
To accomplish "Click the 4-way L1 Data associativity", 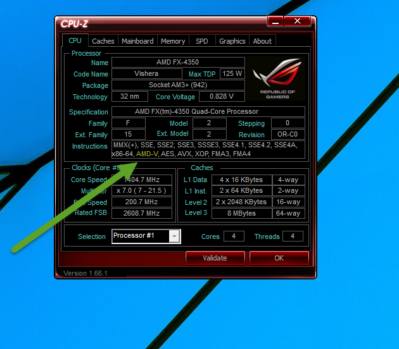I will (288, 180).
